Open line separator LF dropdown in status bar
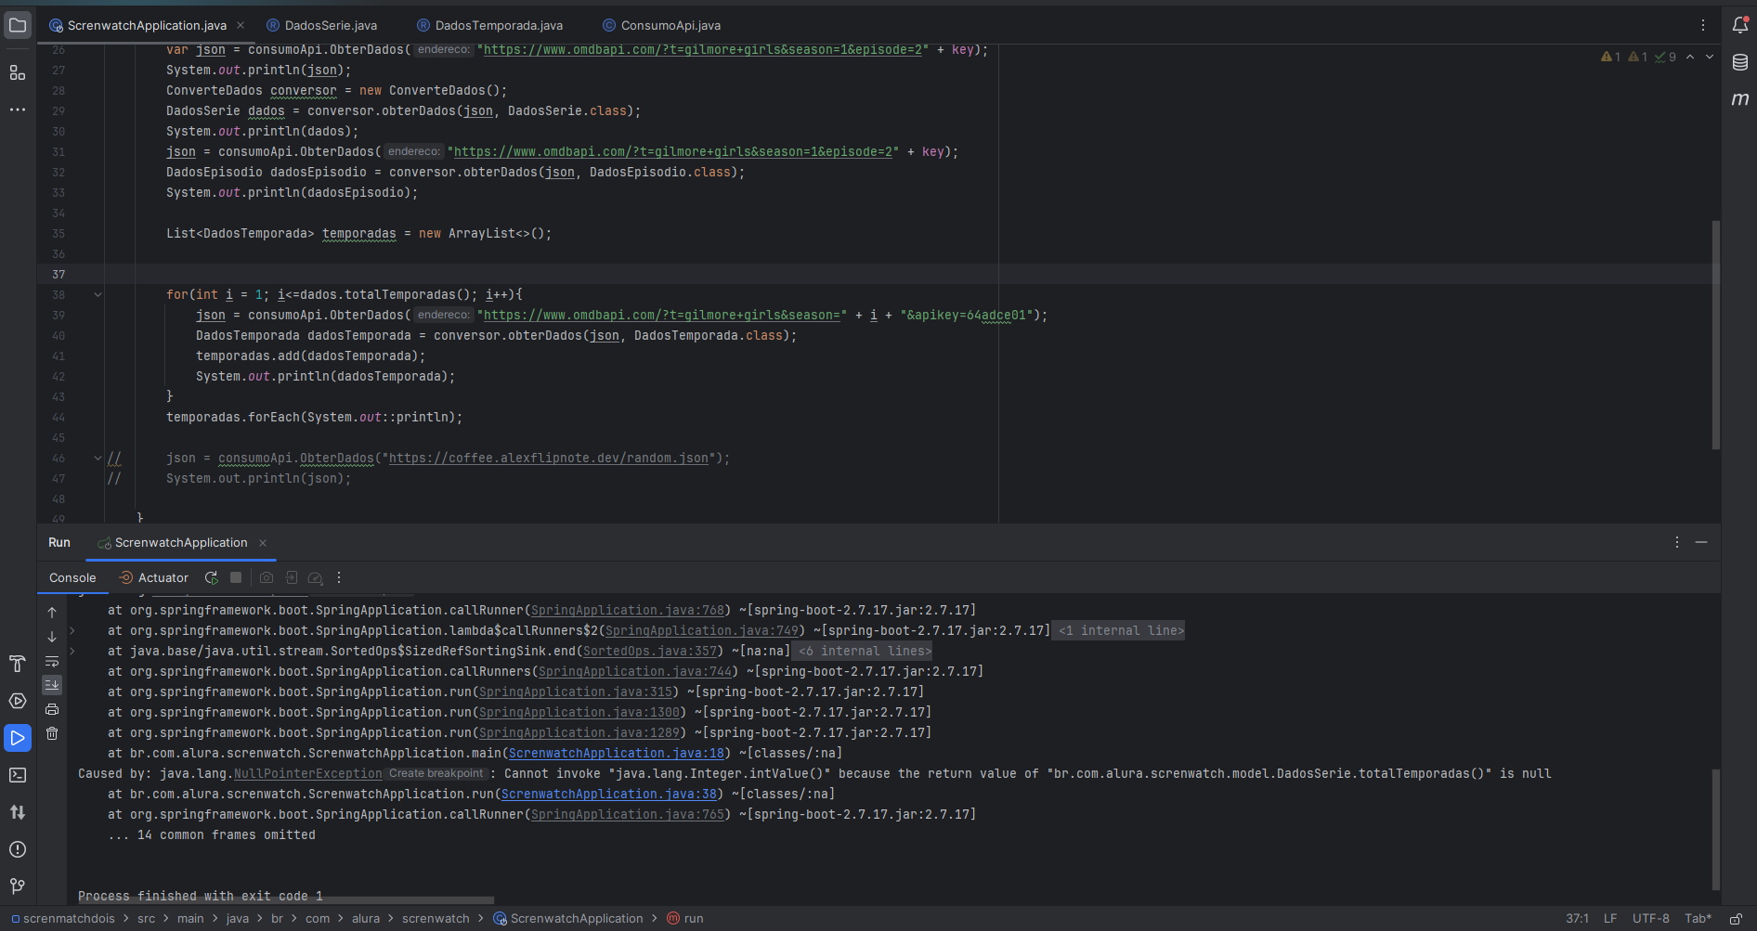 pos(1610,919)
